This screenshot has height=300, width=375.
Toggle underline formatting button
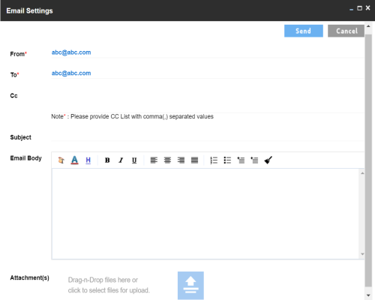click(134, 160)
